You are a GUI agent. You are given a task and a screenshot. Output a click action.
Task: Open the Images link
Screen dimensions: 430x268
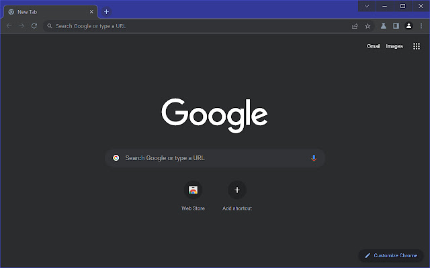[394, 46]
